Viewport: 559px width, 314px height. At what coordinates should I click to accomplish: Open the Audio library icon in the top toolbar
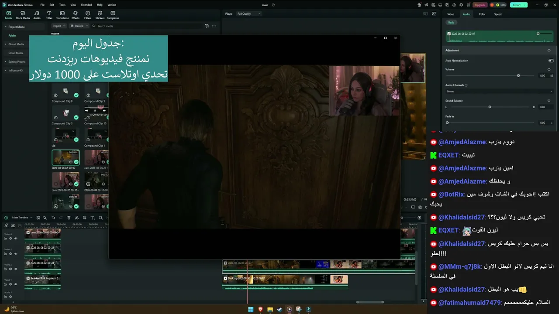[x=37, y=15]
